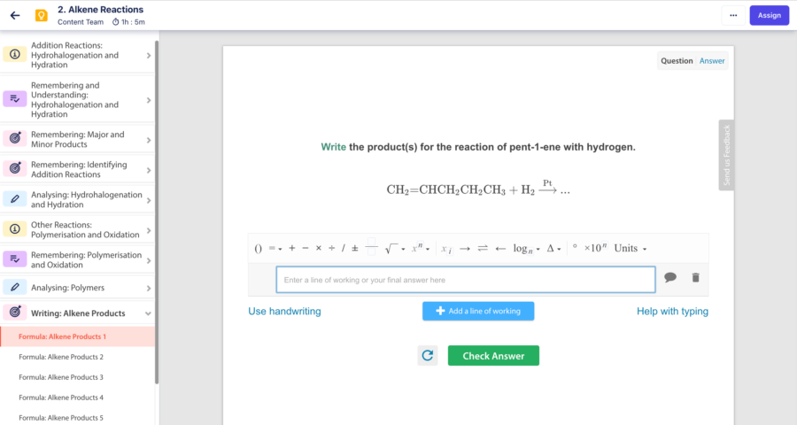
Task: Click the Assign button
Action: (769, 15)
